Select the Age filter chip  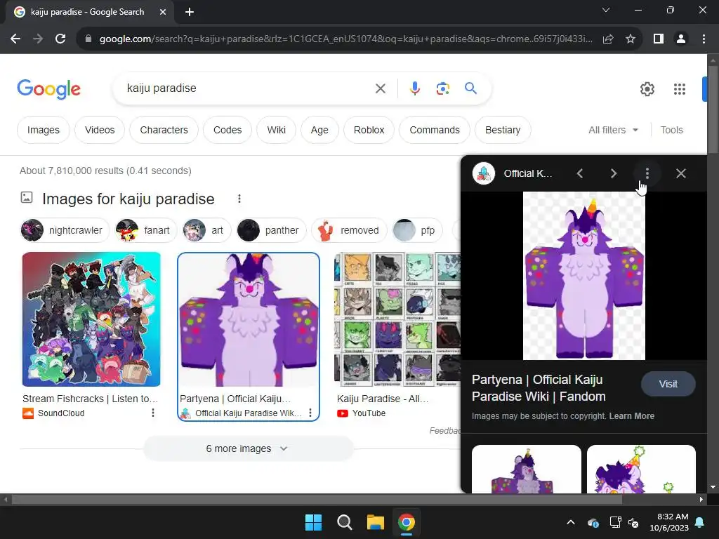coord(319,130)
